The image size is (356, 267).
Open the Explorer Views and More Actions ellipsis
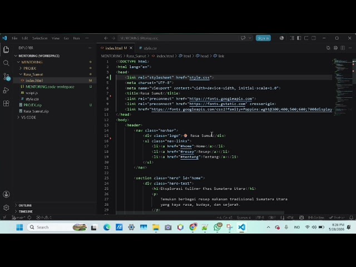click(x=90, y=48)
